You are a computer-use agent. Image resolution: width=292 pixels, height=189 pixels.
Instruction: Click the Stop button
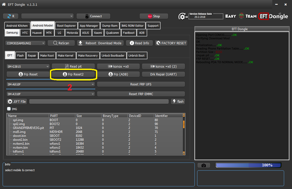[154, 16]
